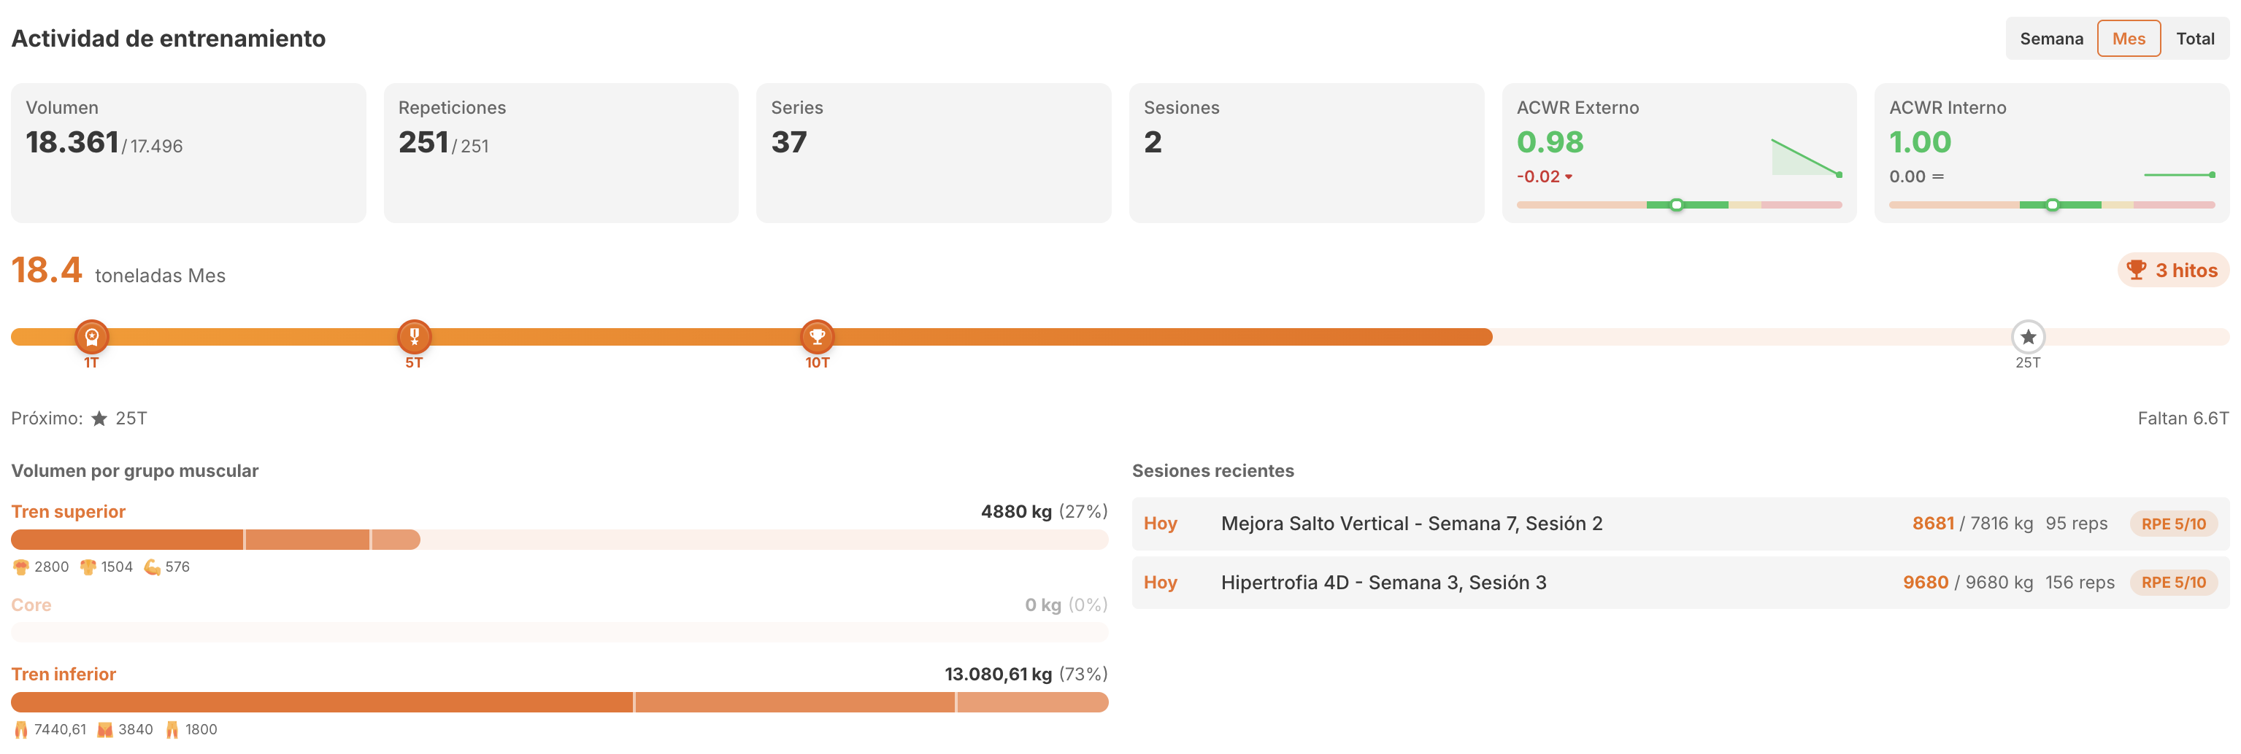Screen dimensions: 2241x754
Task: Click the glutes icon beside 3840
Action: tap(105, 730)
